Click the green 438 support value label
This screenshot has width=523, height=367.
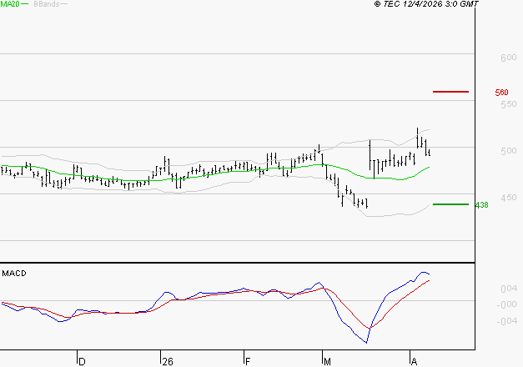pos(480,205)
